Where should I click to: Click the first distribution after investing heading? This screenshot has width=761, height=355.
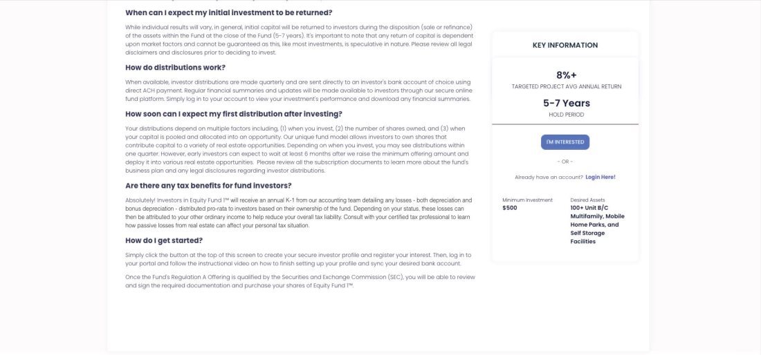point(233,114)
